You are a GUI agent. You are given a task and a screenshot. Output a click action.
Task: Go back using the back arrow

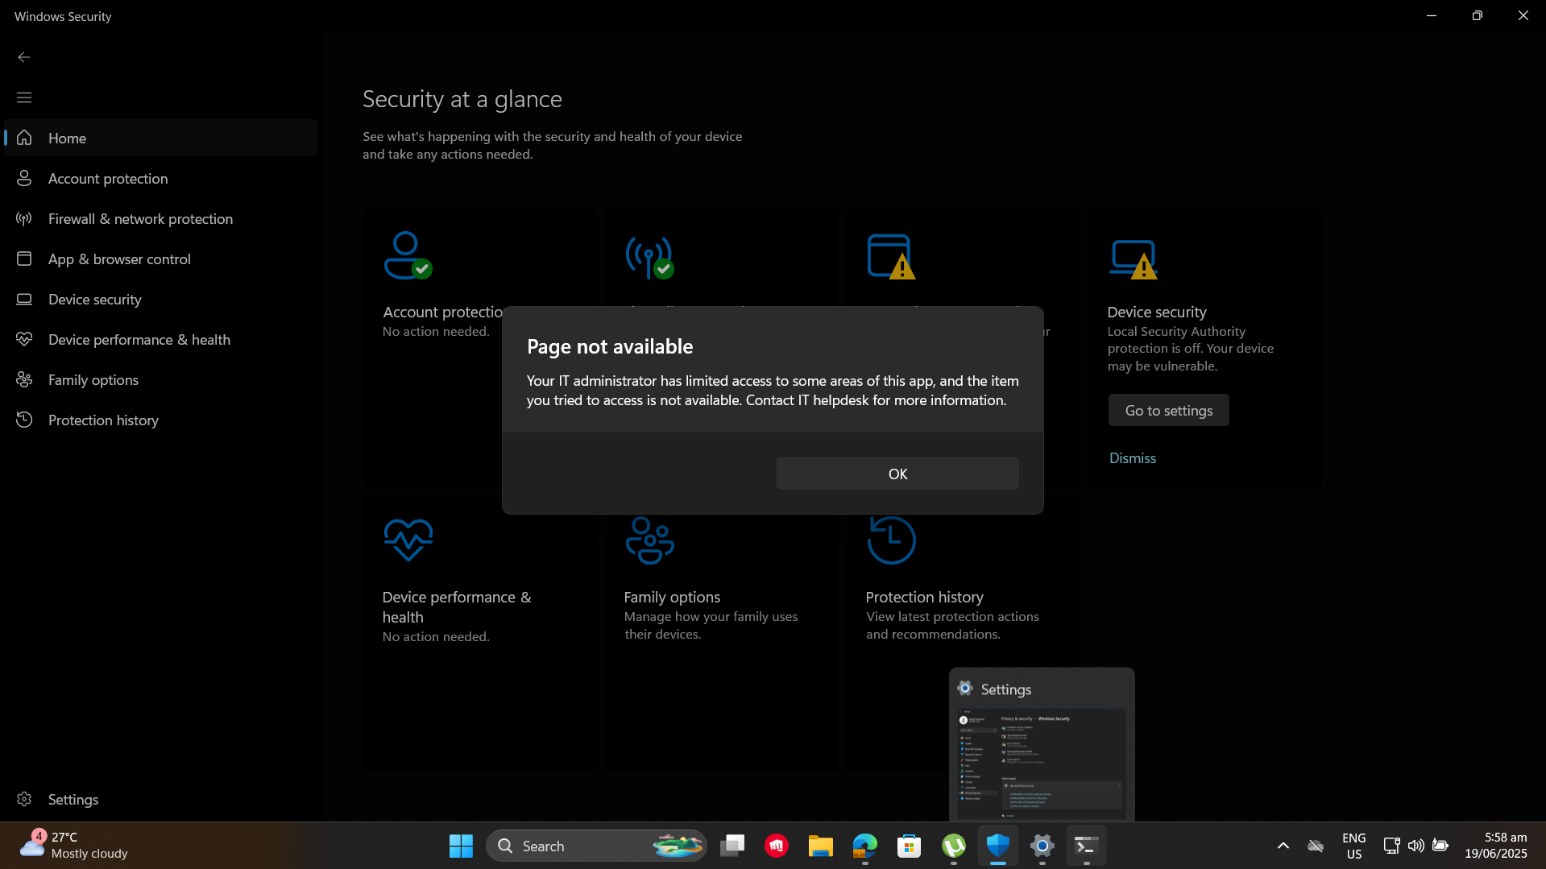[x=24, y=57]
